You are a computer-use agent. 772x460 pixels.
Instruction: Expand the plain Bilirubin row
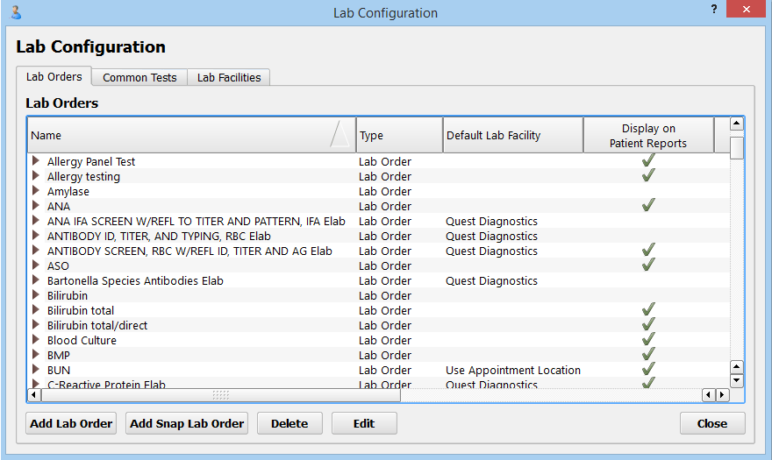pos(35,294)
